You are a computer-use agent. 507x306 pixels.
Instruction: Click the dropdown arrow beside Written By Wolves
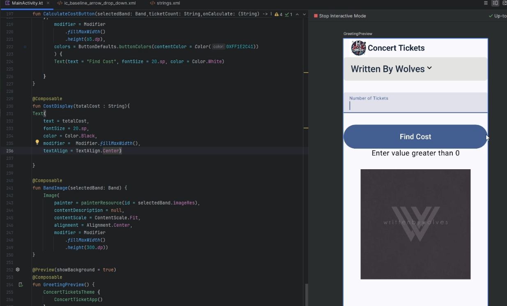[x=429, y=68]
